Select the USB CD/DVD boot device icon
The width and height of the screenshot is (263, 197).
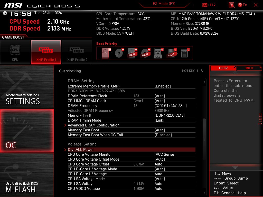pos(146,53)
